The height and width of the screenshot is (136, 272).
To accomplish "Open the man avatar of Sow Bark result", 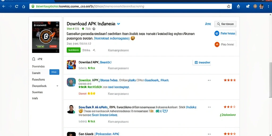I will point(71,109).
